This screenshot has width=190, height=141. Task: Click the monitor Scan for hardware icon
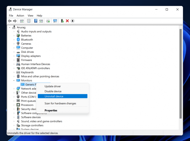pyautogui.click(x=55, y=21)
